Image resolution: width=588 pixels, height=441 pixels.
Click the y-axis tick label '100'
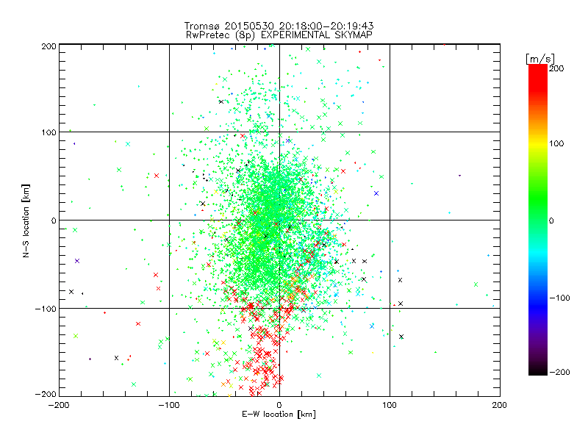[x=49, y=132]
